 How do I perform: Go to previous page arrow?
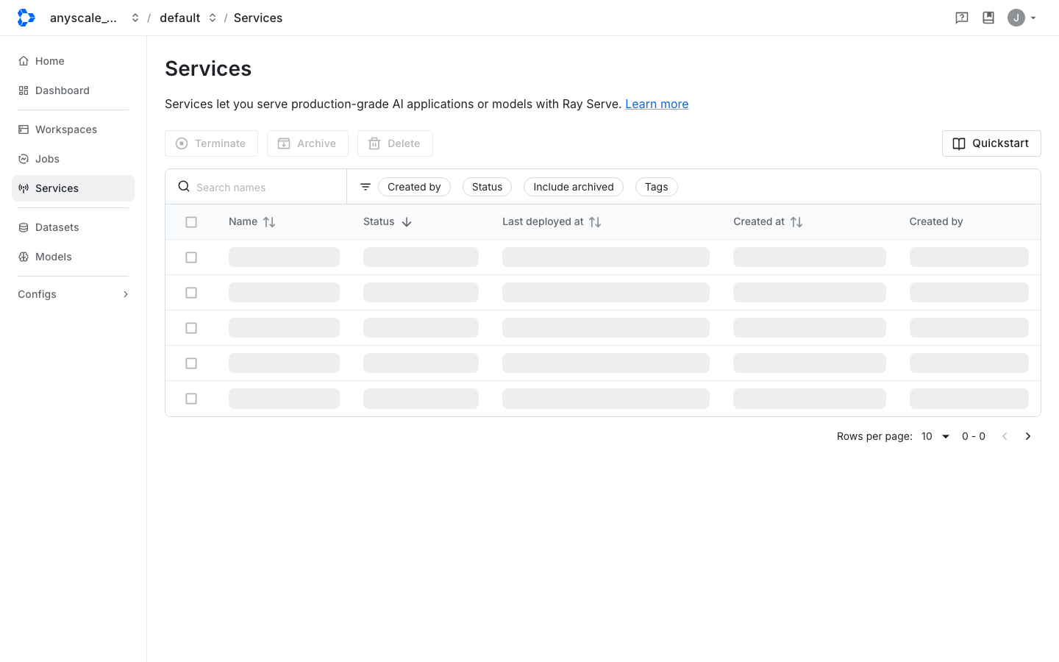[x=1005, y=436]
